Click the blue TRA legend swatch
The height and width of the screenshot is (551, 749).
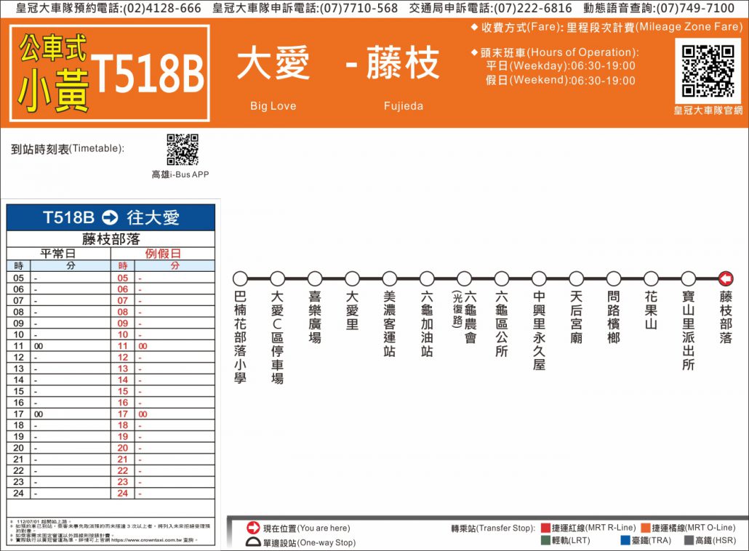(625, 541)
